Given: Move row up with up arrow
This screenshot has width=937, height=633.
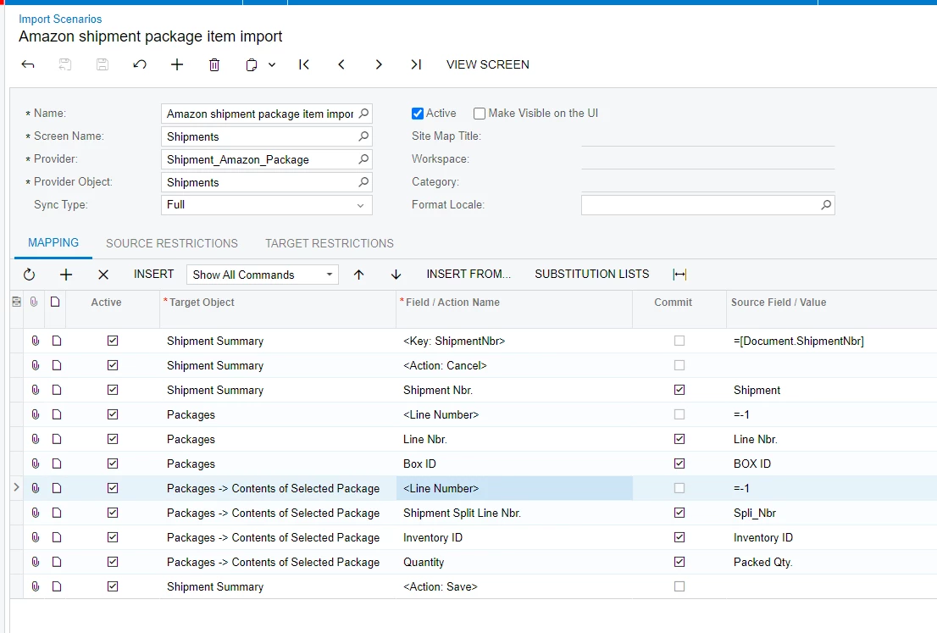Looking at the screenshot, I should click(358, 275).
